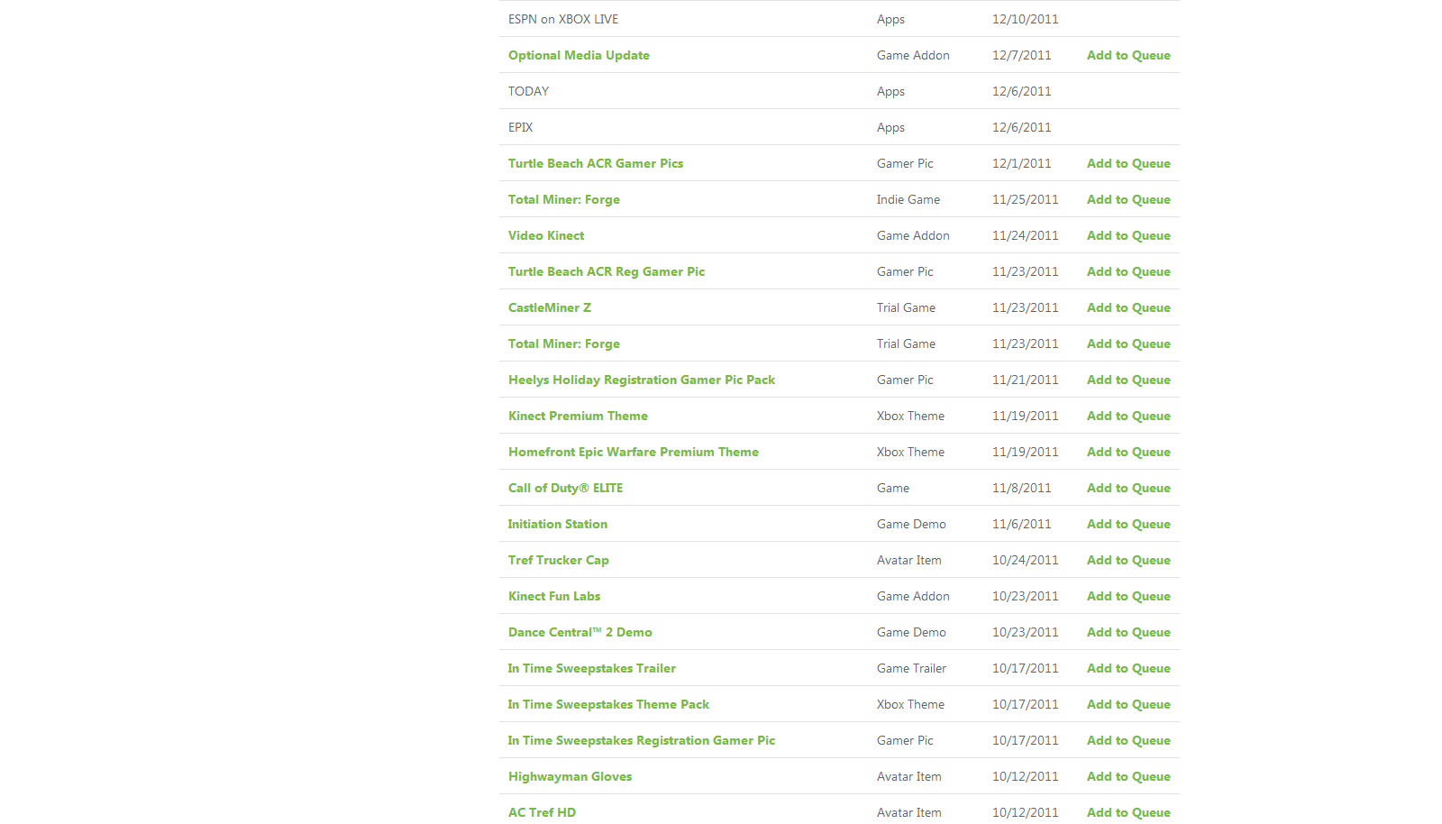
Task: Add CastleMiner Z to queue
Action: pyautogui.click(x=1128, y=307)
